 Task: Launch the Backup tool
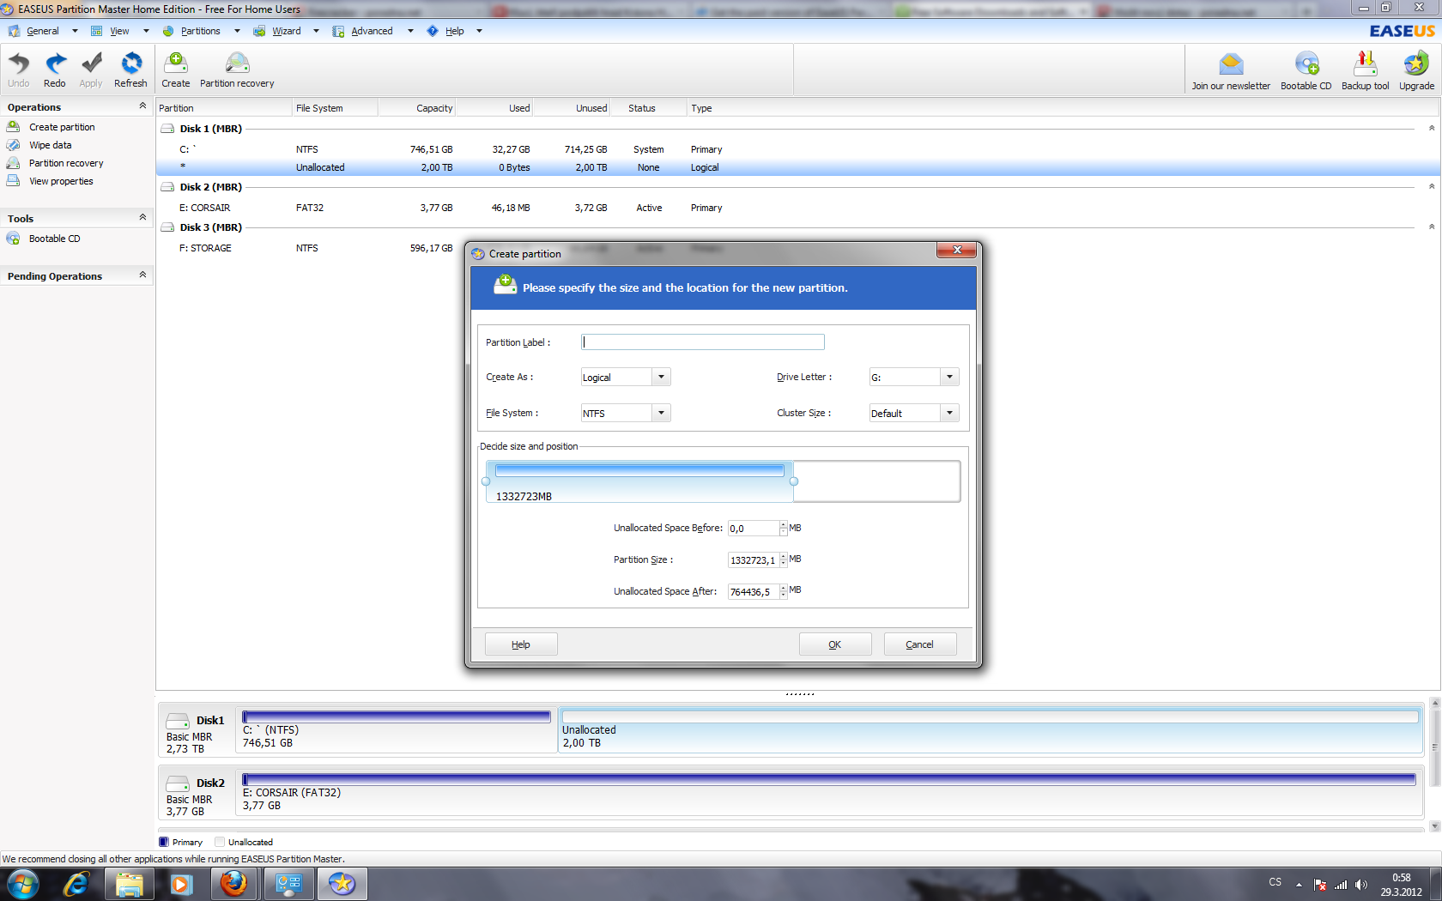point(1365,70)
